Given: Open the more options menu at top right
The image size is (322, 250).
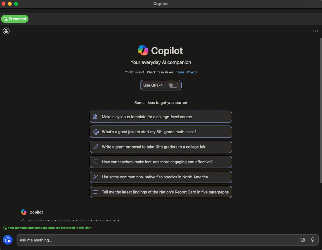Looking at the screenshot, I should (315, 31).
